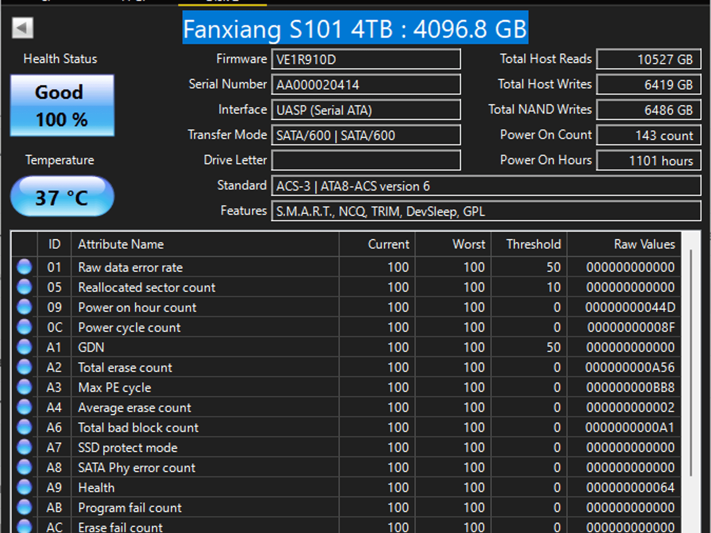Click the vertical scrollbar of the attribute list
Viewport: 711px width, 533px height.
(691, 363)
